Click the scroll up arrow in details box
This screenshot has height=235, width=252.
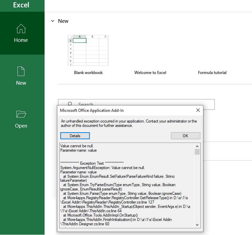[x=197, y=146]
